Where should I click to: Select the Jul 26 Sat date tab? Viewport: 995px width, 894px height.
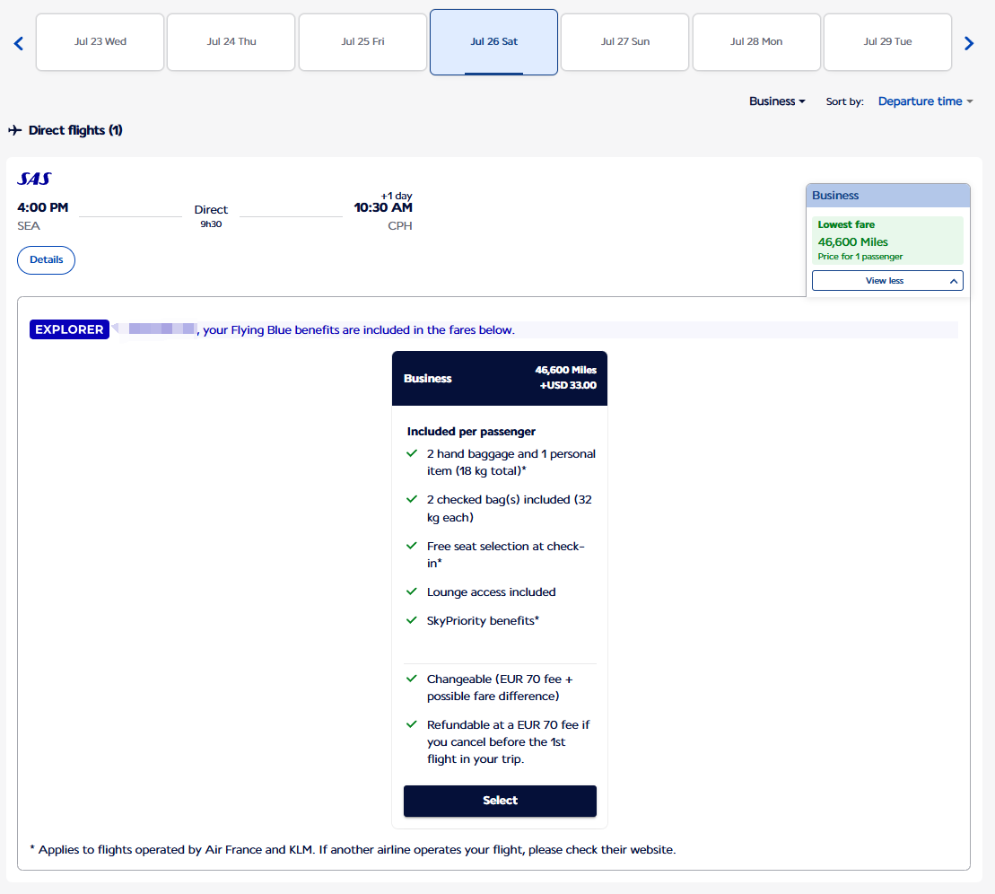[493, 42]
